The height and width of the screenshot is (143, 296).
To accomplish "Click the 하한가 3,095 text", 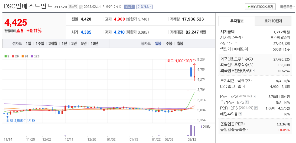I will pos(137,32).
